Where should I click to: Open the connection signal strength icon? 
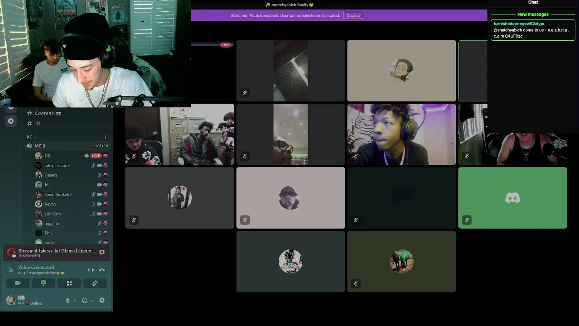(11, 270)
